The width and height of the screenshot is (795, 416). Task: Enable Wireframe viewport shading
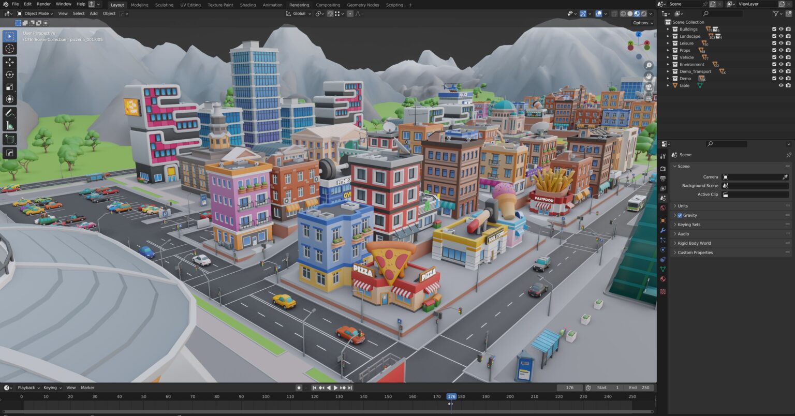tap(623, 13)
